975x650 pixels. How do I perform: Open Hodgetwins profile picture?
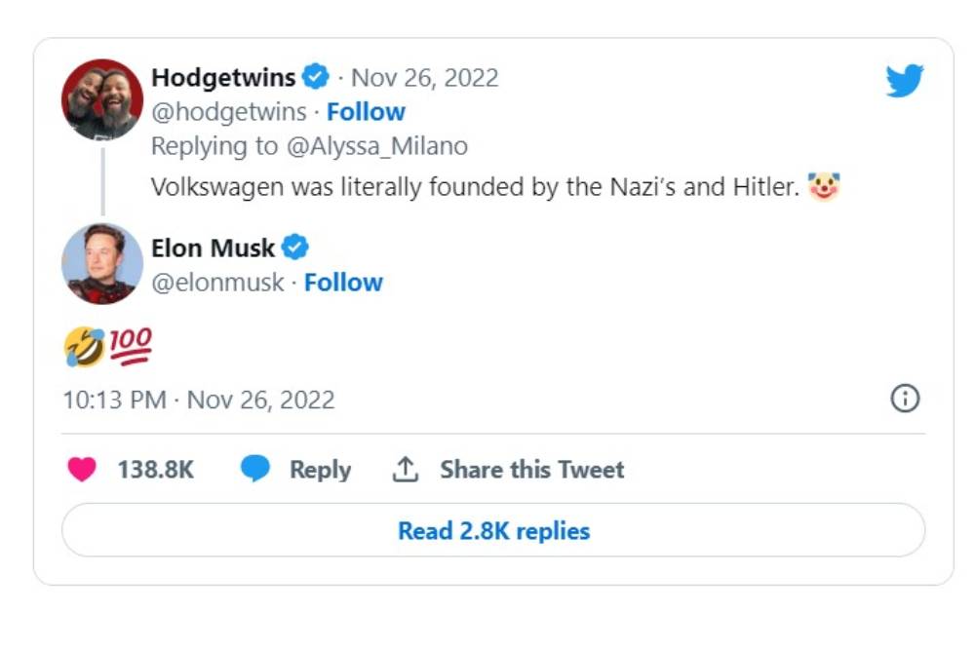[x=102, y=99]
